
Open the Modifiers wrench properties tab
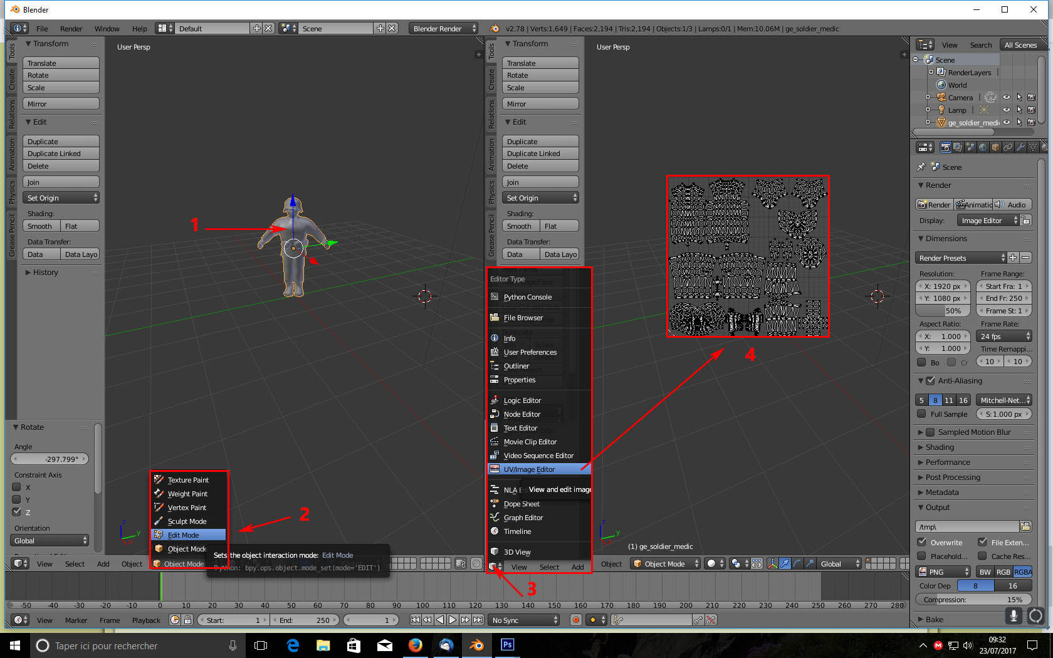[x=1020, y=147]
